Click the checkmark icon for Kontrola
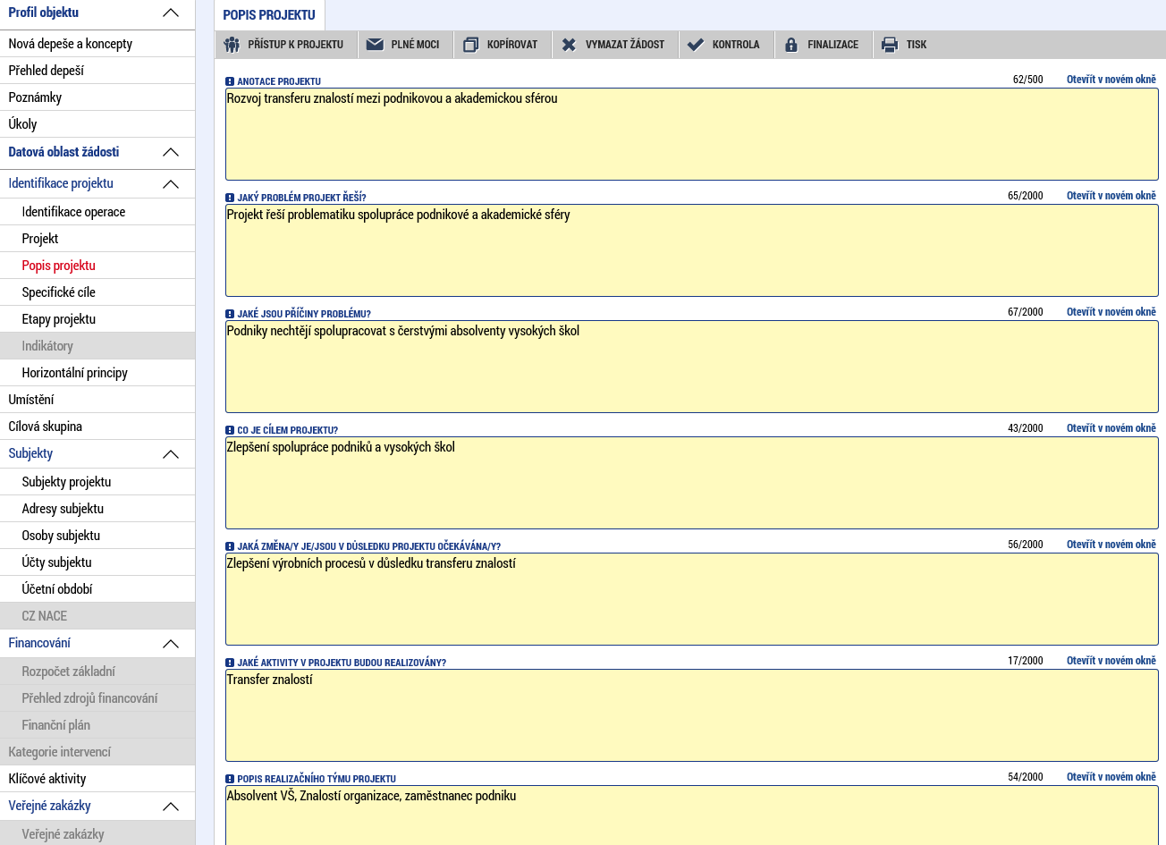The height and width of the screenshot is (845, 1166). click(696, 45)
